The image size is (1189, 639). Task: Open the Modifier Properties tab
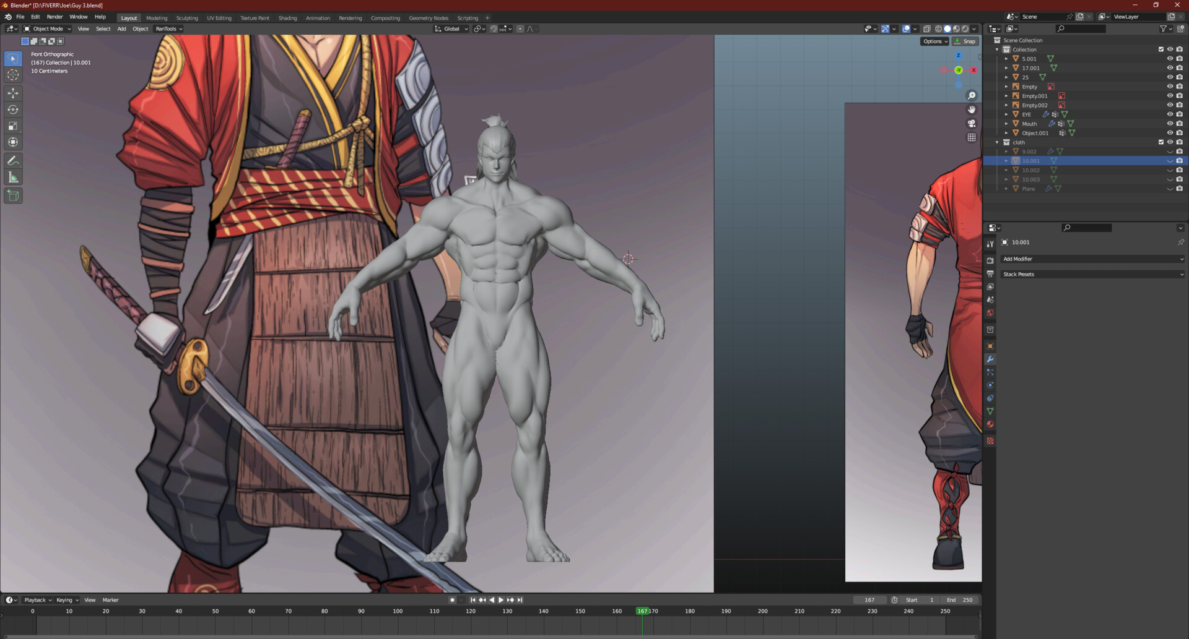point(990,359)
